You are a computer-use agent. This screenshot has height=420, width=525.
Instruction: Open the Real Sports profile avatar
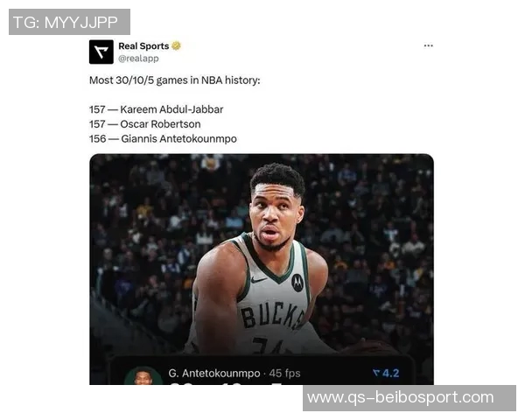pyautogui.click(x=101, y=52)
